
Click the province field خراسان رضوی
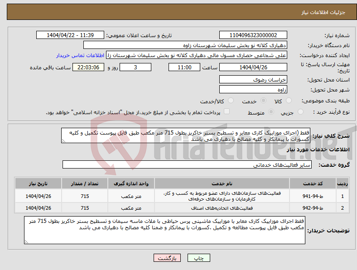tap(253, 79)
